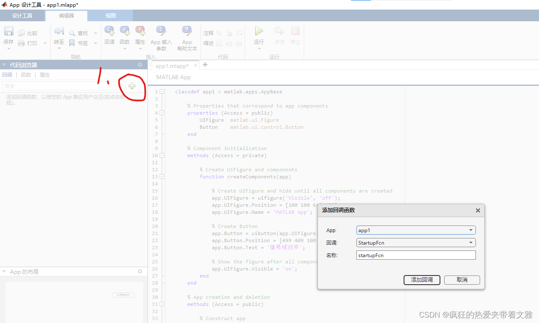Image resolution: width=539 pixels, height=323 pixels.
Task: Add a new editor tab with the plus icon
Action: pos(205,65)
